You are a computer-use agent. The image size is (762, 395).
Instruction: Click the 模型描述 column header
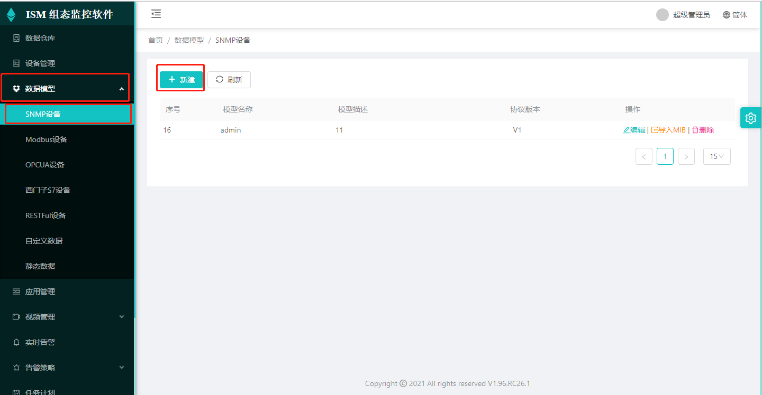pos(353,109)
